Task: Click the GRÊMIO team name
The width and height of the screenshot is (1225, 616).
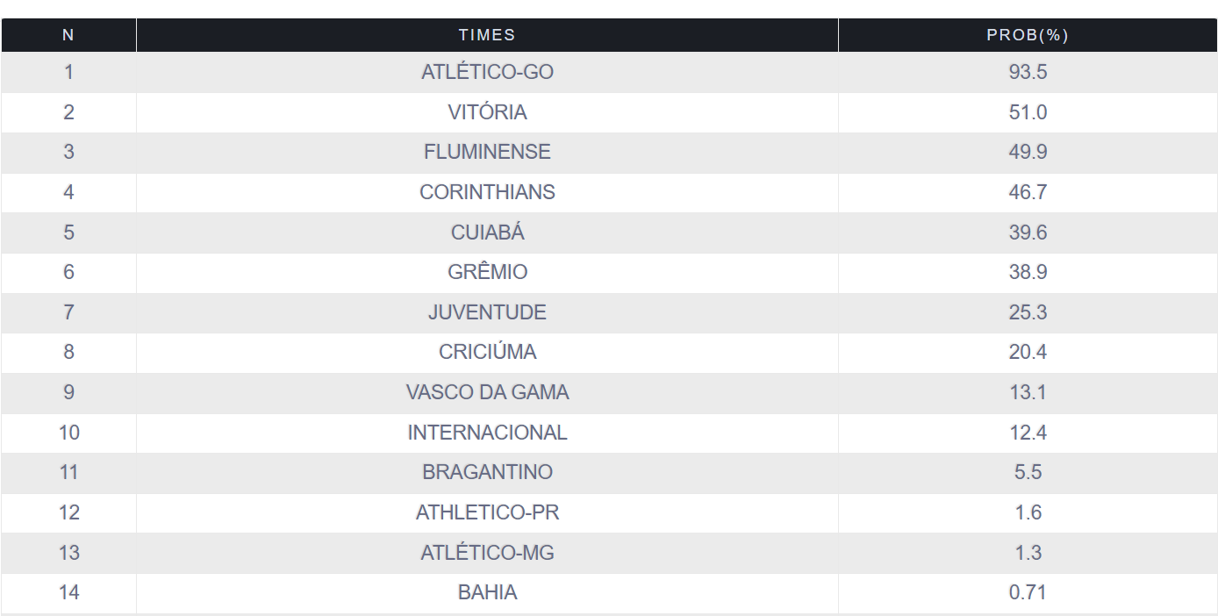Action: click(487, 272)
